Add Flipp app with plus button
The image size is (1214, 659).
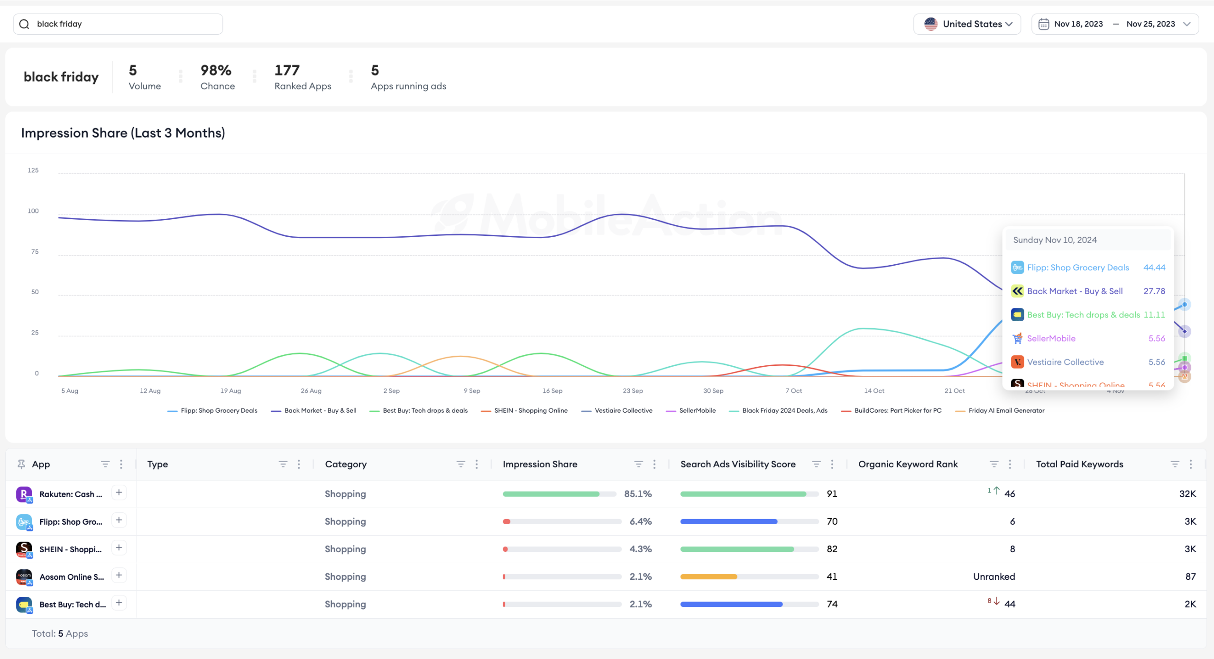pyautogui.click(x=119, y=520)
